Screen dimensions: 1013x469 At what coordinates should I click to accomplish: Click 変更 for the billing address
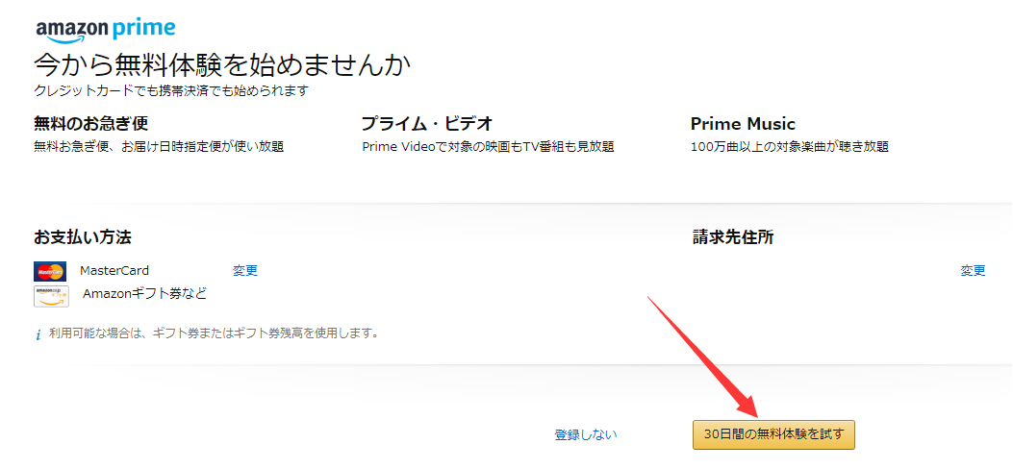(973, 271)
